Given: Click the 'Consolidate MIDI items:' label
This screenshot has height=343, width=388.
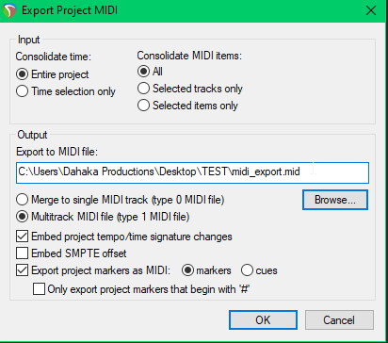Looking at the screenshot, I should (189, 56).
